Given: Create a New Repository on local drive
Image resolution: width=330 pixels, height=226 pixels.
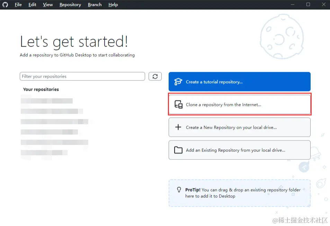Looking at the screenshot, I should click(240, 127).
